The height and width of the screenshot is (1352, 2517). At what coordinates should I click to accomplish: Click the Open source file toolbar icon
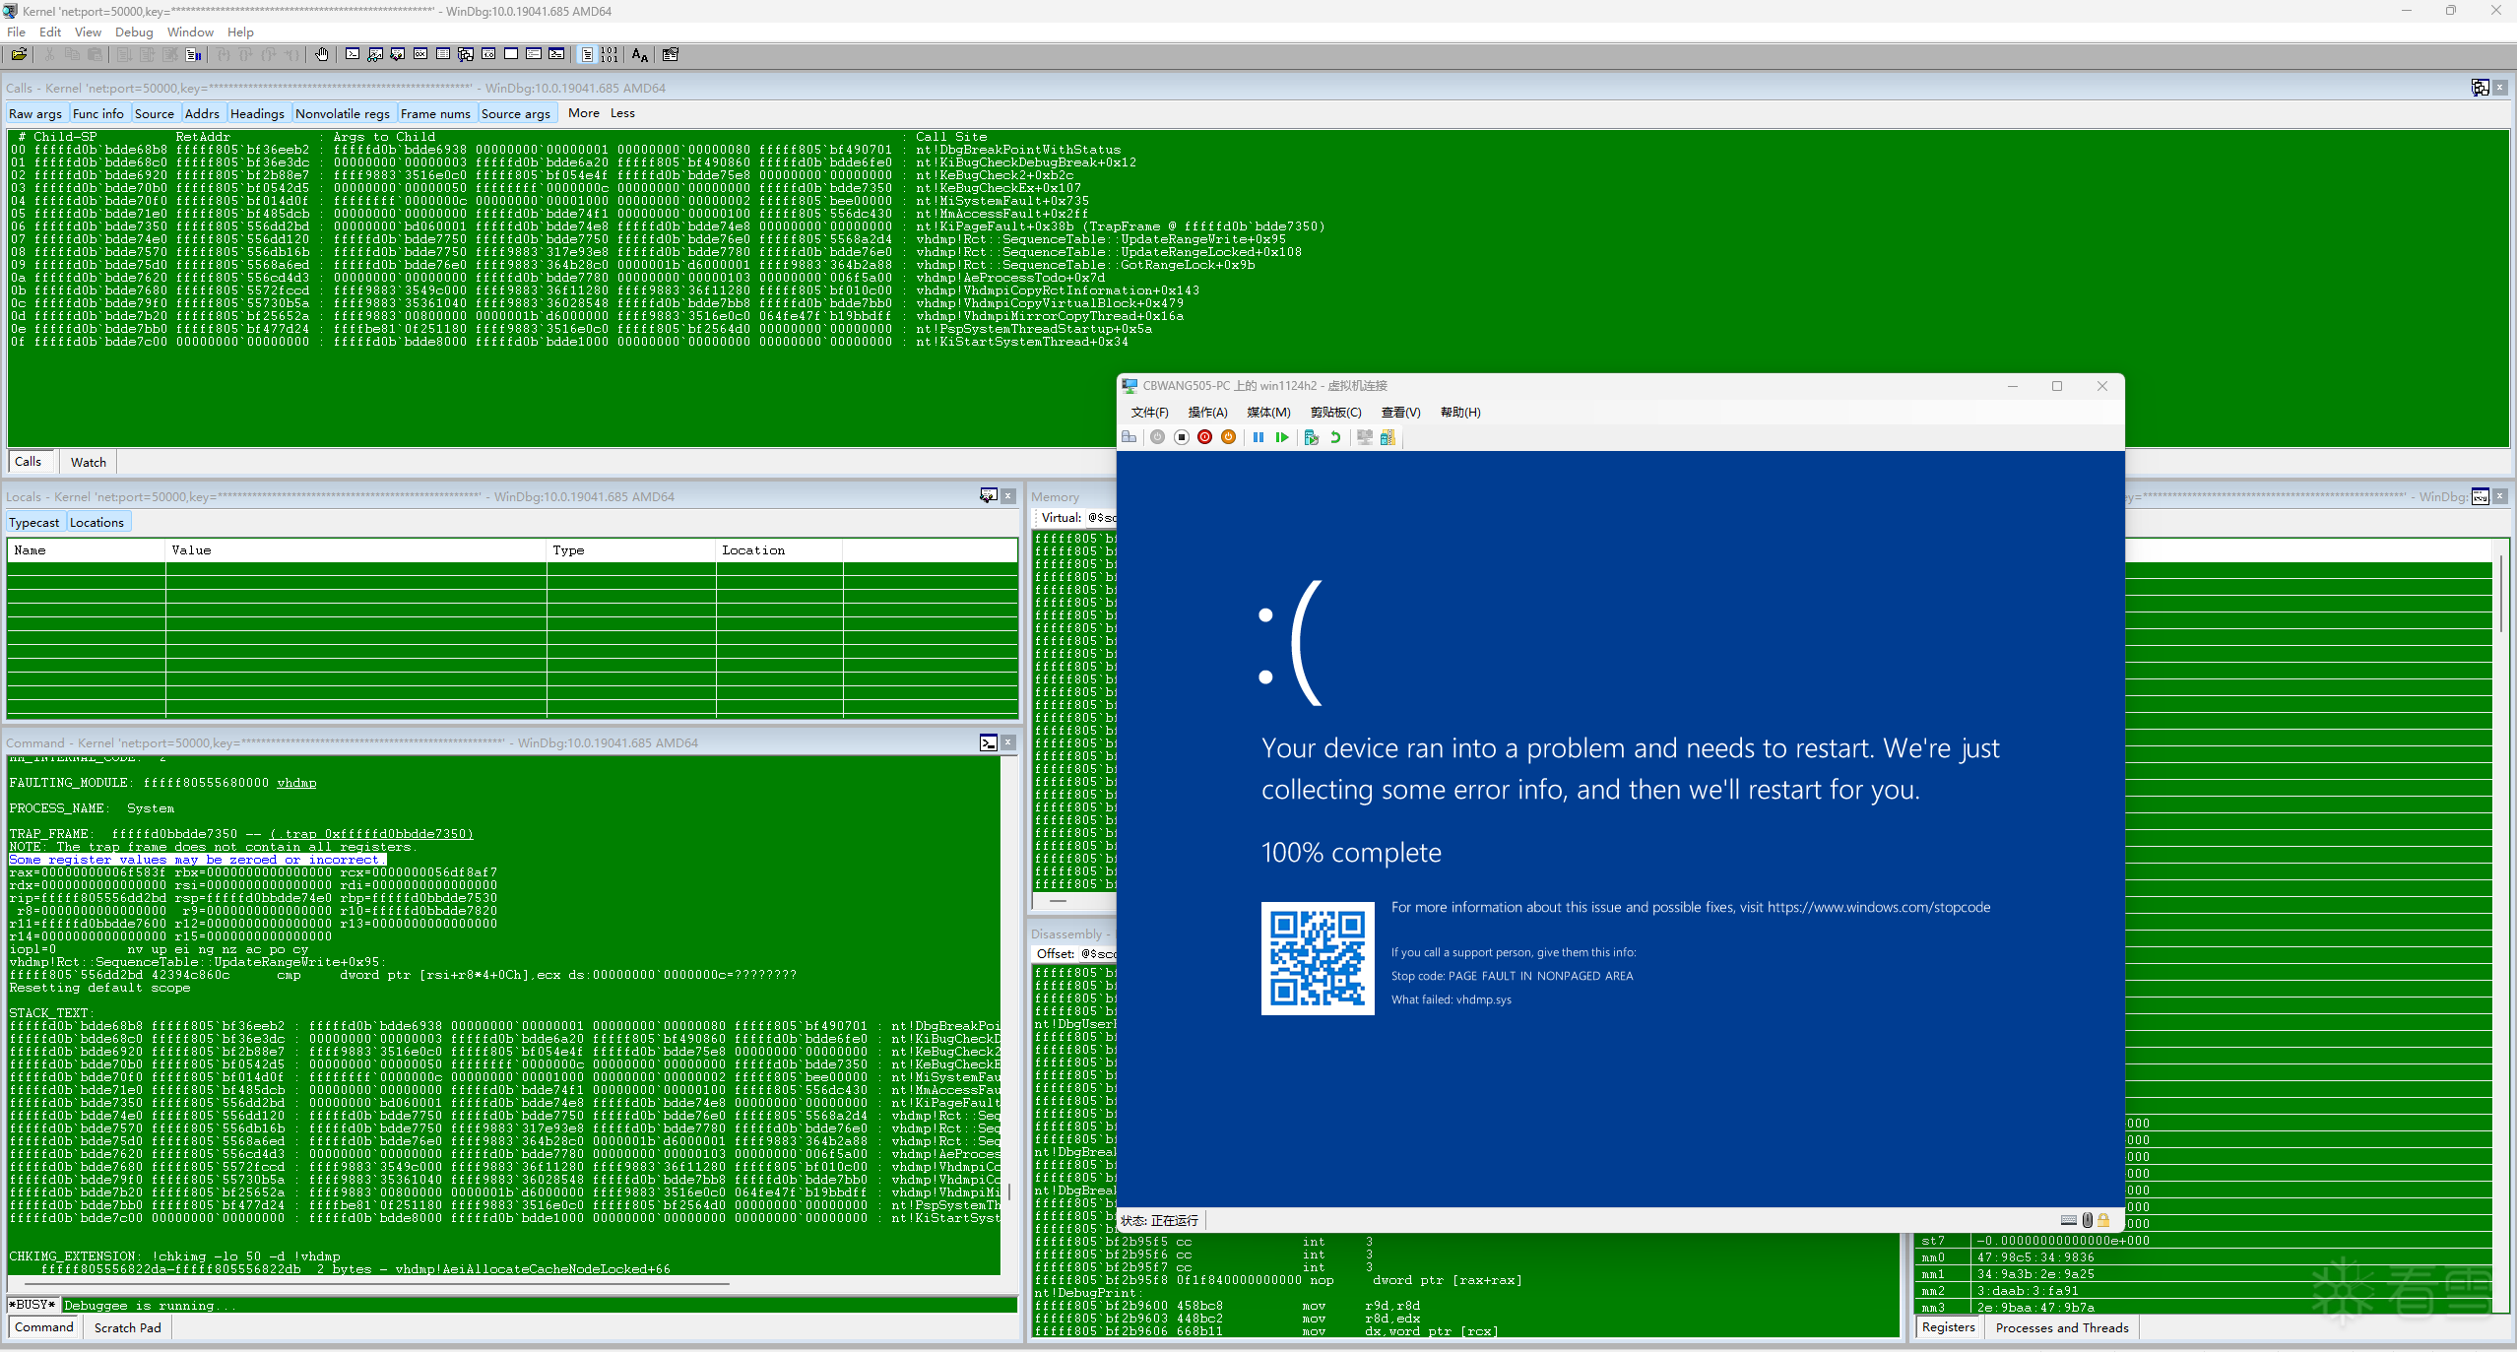19,55
